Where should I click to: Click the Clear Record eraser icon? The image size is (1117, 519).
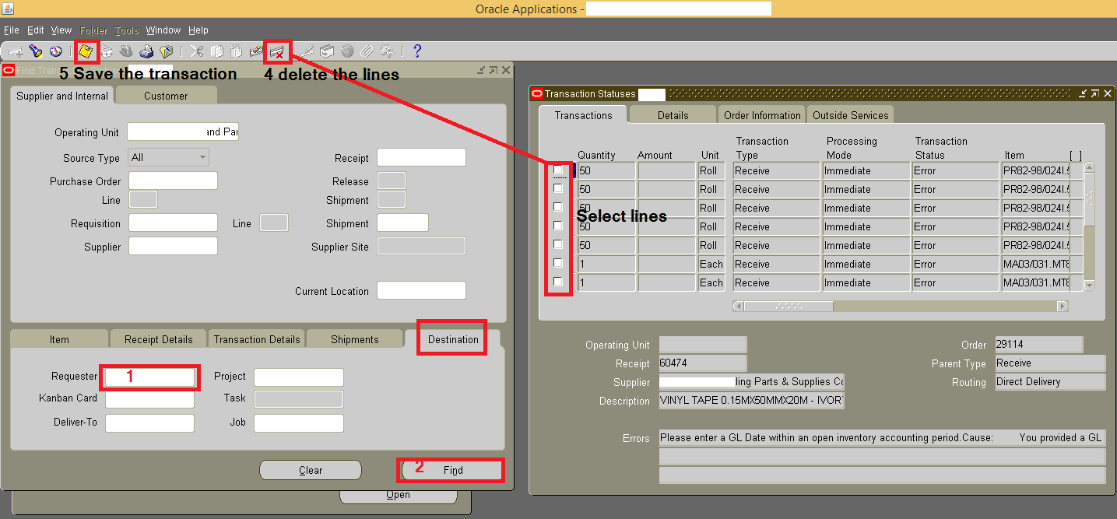pyautogui.click(x=257, y=52)
